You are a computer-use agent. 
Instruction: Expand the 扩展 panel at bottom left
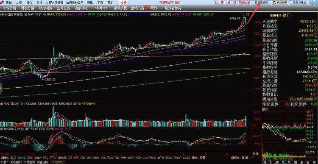(x=5, y=162)
